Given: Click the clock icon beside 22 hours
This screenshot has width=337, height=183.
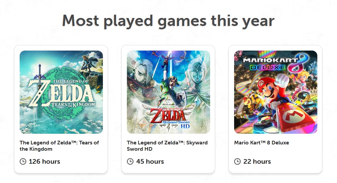Looking at the screenshot, I should [x=237, y=162].
